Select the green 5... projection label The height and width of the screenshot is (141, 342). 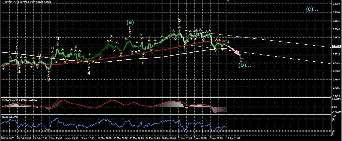241,57
